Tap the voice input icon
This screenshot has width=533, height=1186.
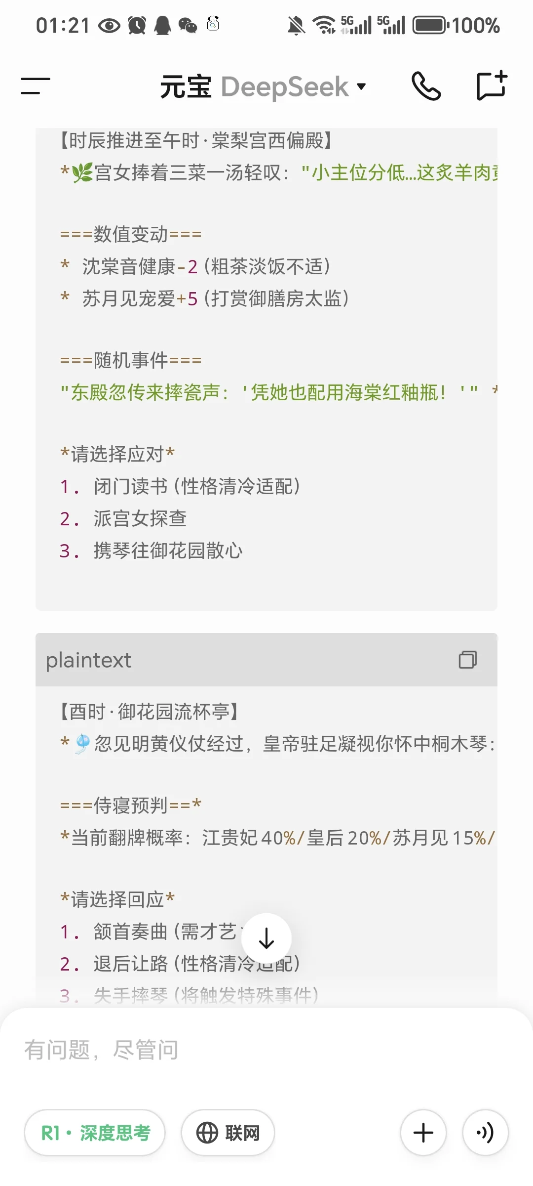point(485,1133)
